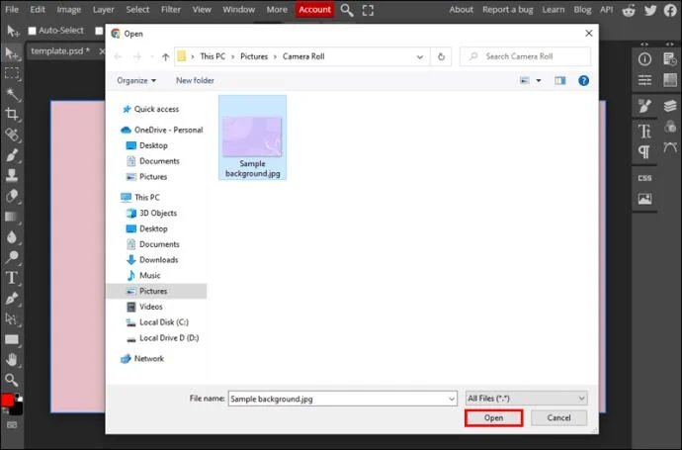The height and width of the screenshot is (450, 682).
Task: Click the Photopea search magnifier icon
Action: tap(347, 10)
